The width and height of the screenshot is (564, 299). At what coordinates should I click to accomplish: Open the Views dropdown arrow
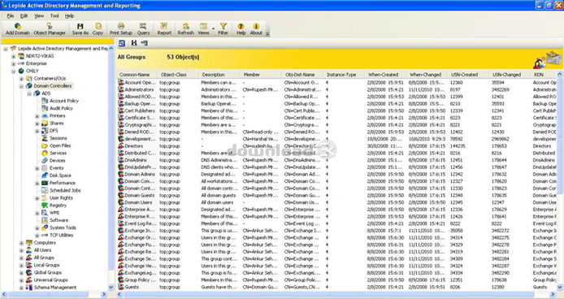click(213, 28)
